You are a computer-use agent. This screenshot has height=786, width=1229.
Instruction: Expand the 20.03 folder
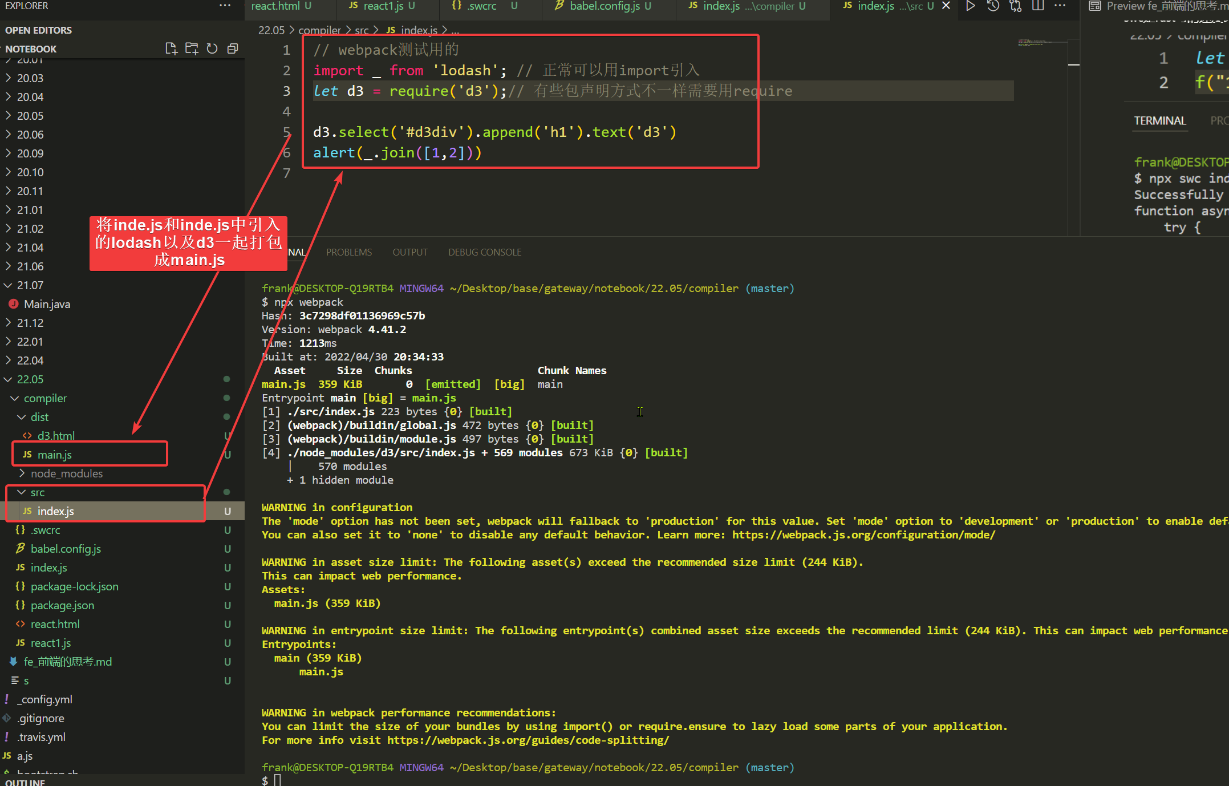click(x=8, y=78)
